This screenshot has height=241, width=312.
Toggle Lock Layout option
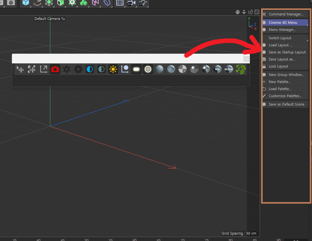(278, 66)
